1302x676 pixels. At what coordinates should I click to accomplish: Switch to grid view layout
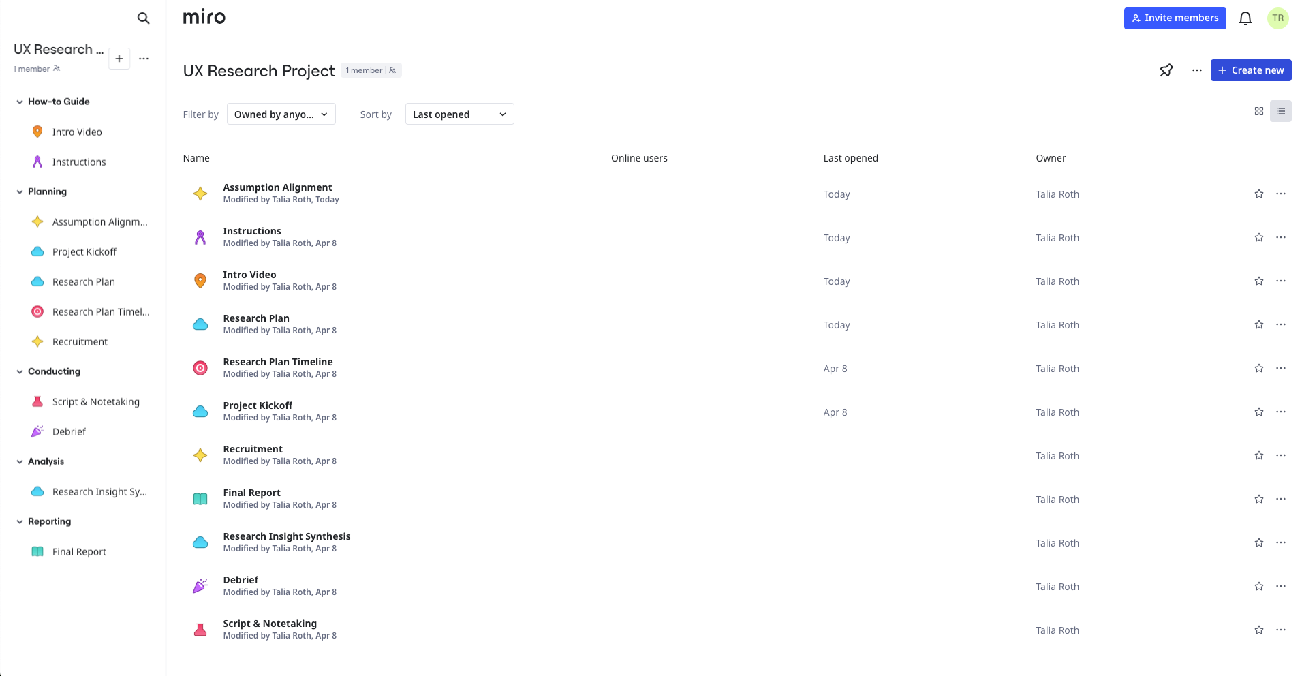click(1259, 111)
